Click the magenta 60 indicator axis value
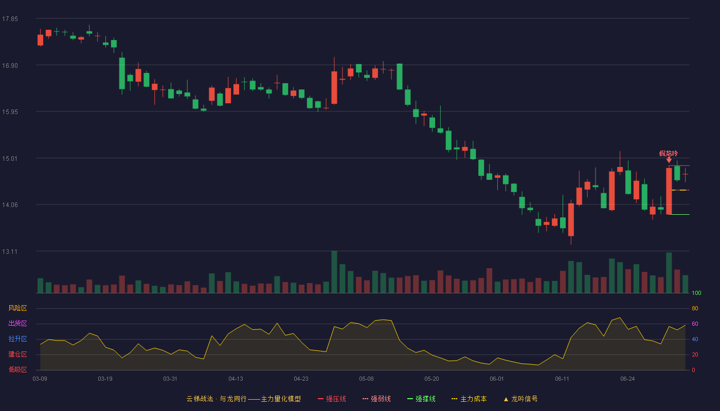The width and height of the screenshot is (720, 411). (695, 324)
